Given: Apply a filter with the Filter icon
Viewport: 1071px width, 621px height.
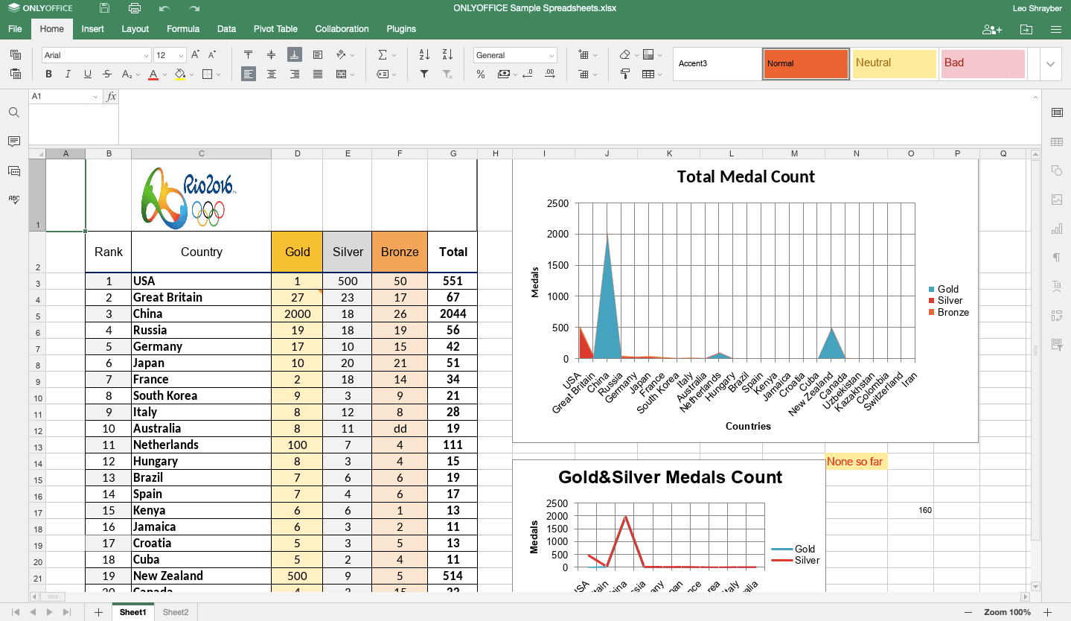Looking at the screenshot, I should [423, 74].
